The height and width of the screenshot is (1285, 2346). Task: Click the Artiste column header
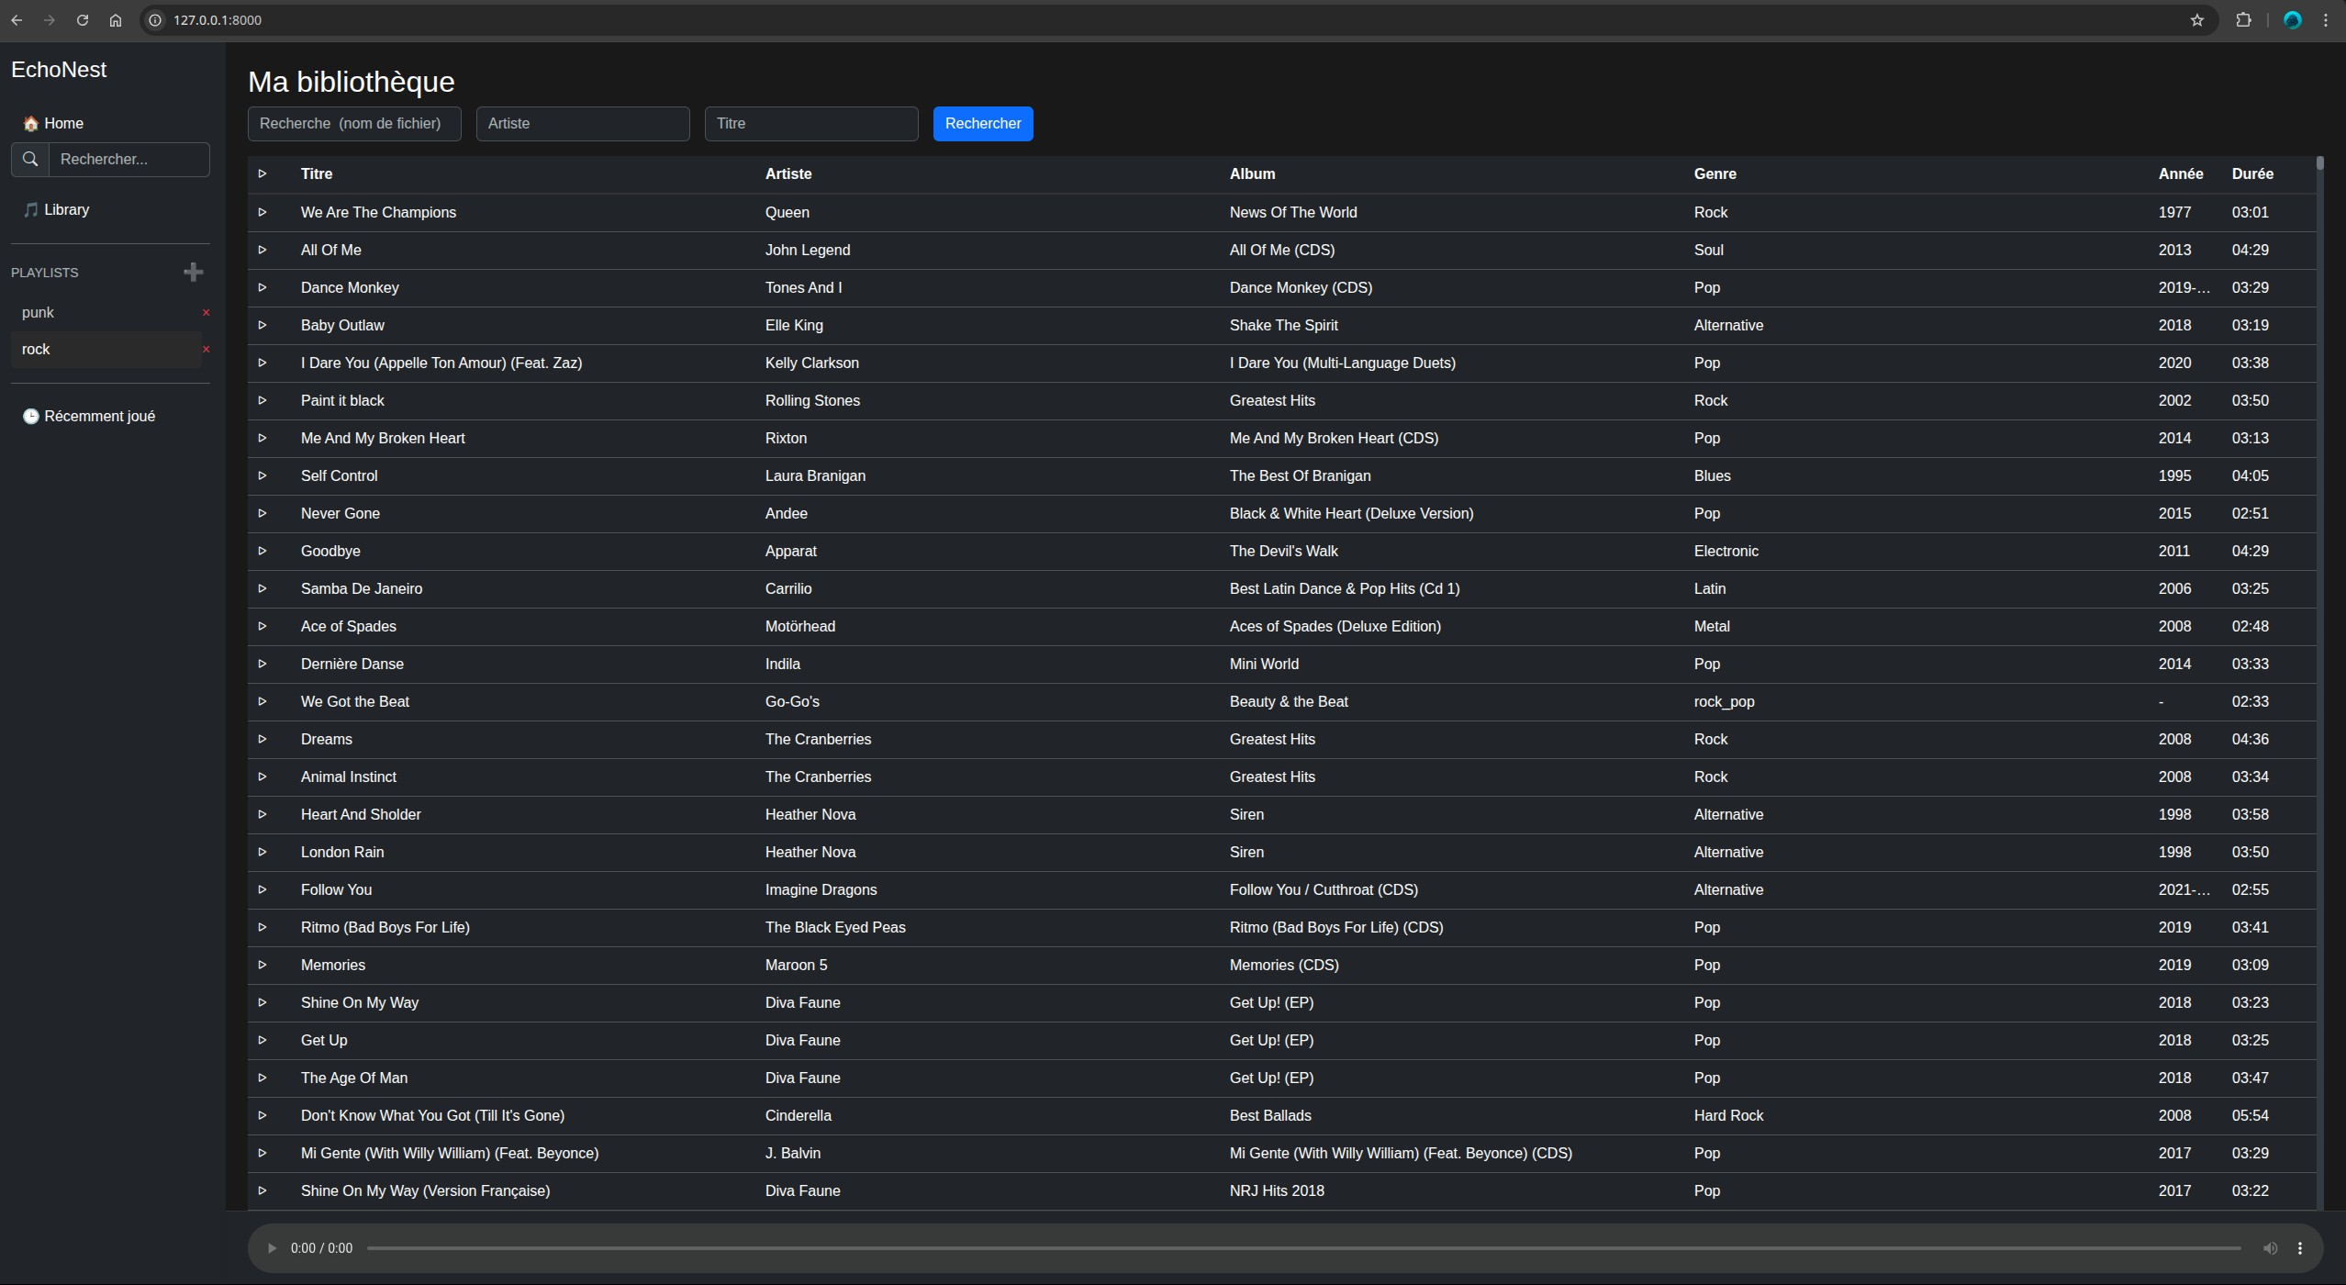tap(788, 173)
